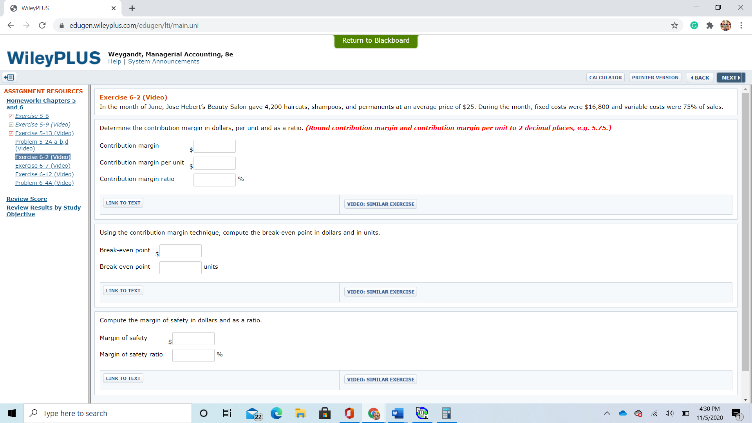752x423 pixels.
Task: Open the Chrome three-dot menu
Action: pyautogui.click(x=741, y=25)
